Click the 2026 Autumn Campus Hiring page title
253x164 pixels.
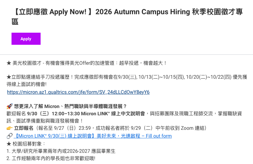[x=127, y=17]
